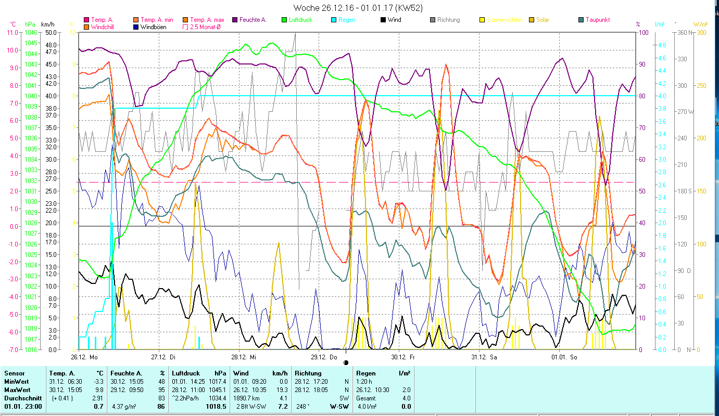This screenshot has width=719, height=416.
Task: Click the '01.01. 23:00' timestamp row label
Action: tap(22, 407)
